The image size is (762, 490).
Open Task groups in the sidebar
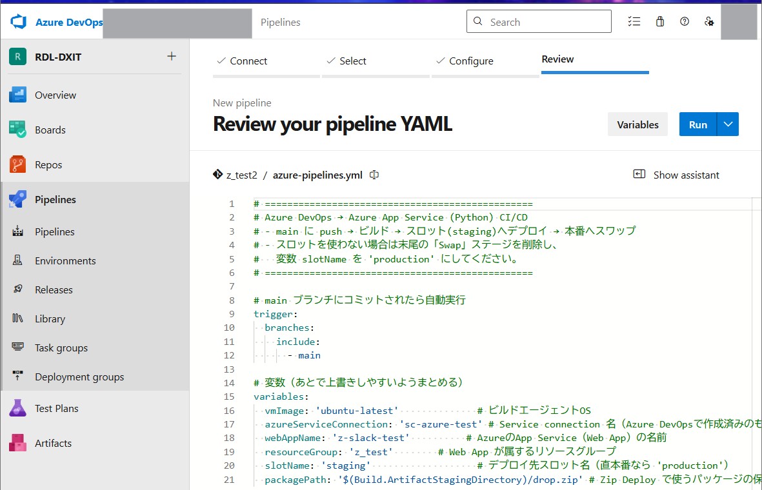point(61,348)
